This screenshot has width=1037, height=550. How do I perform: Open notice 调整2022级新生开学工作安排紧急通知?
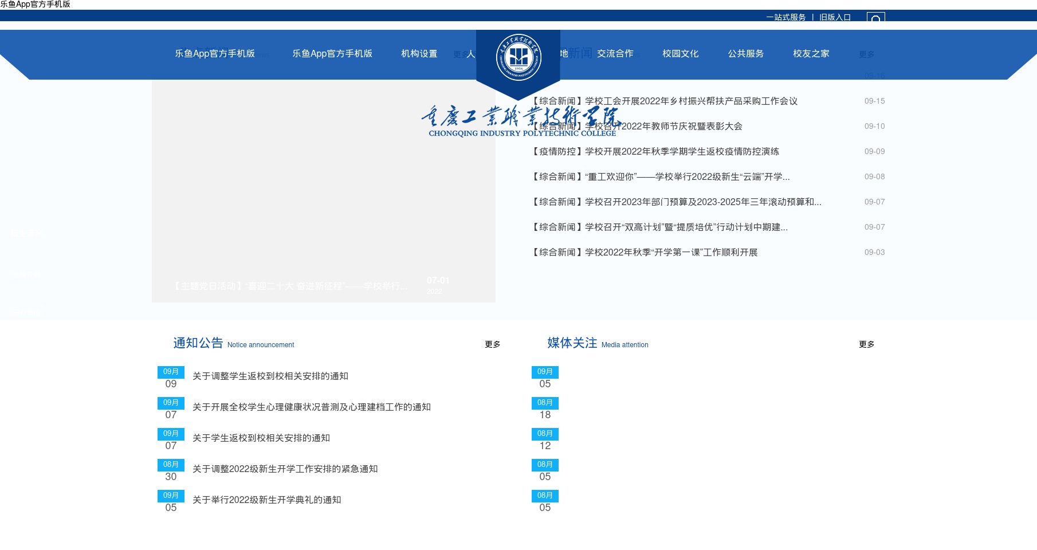[x=285, y=469]
